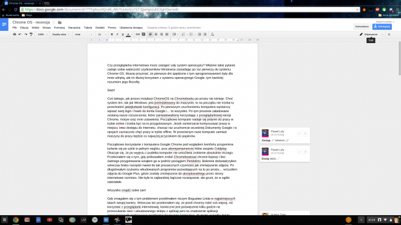
Task: Clear formatting
Action: 212,35
